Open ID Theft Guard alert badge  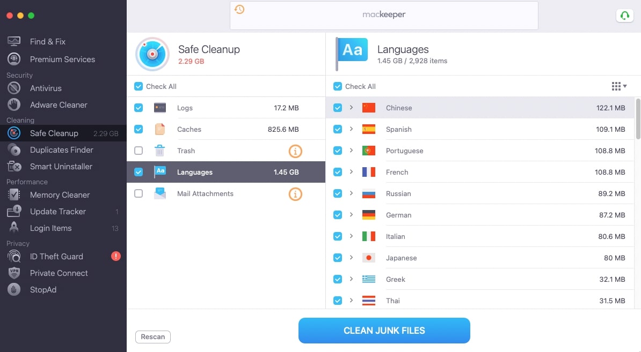[116, 256]
